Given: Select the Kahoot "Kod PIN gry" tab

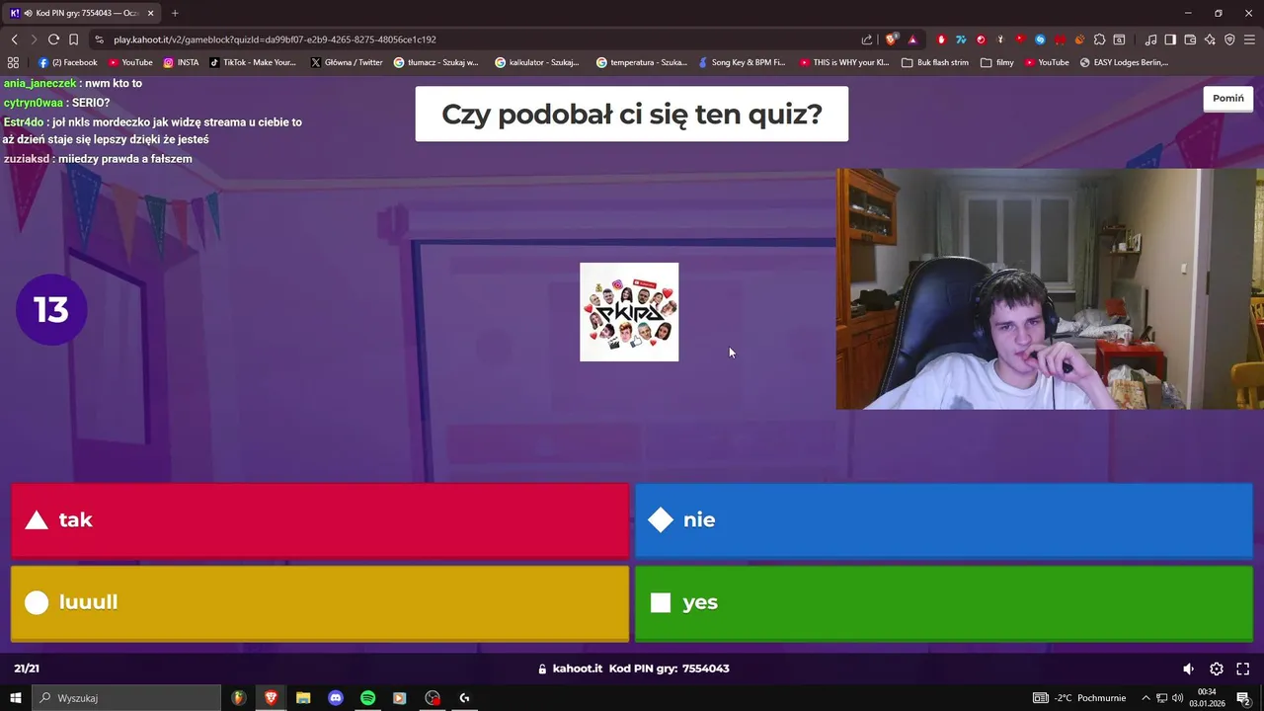Looking at the screenshot, I should (x=81, y=13).
